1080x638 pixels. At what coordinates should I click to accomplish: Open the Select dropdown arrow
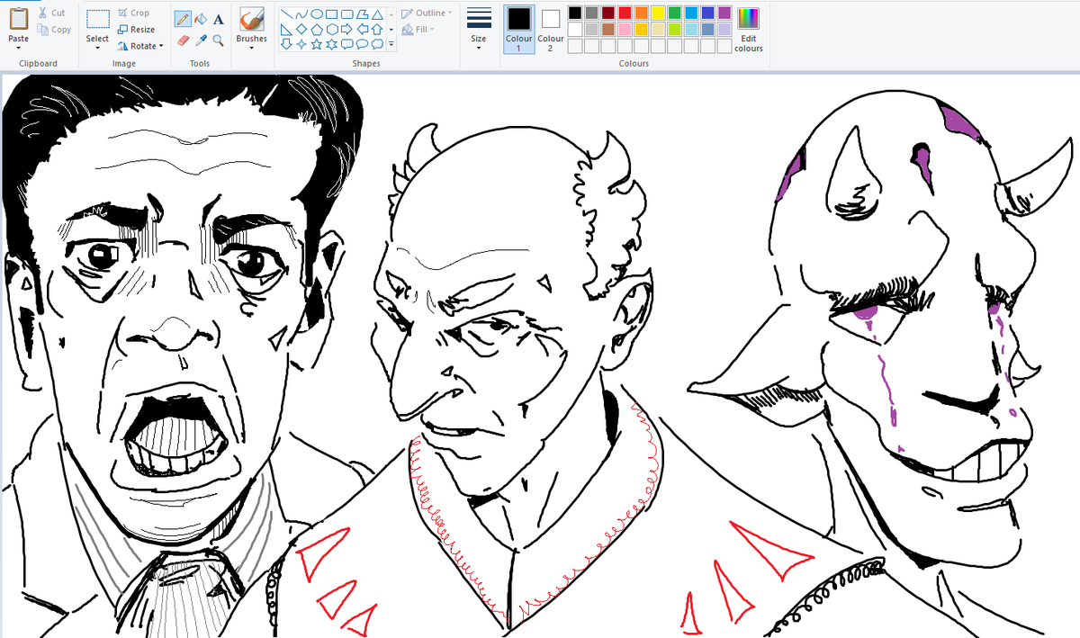(98, 46)
